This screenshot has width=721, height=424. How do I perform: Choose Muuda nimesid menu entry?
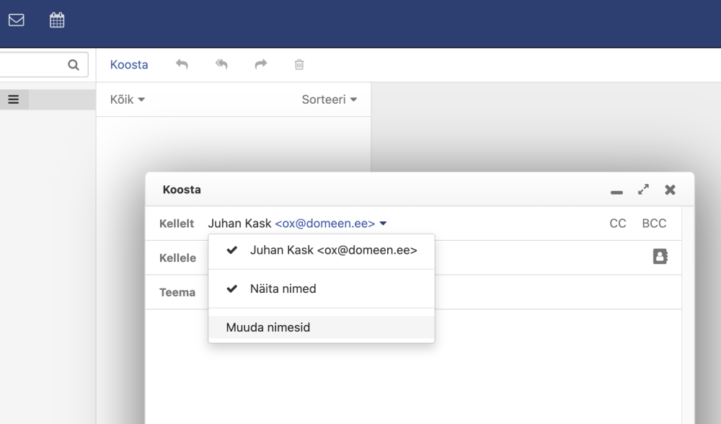[268, 327]
